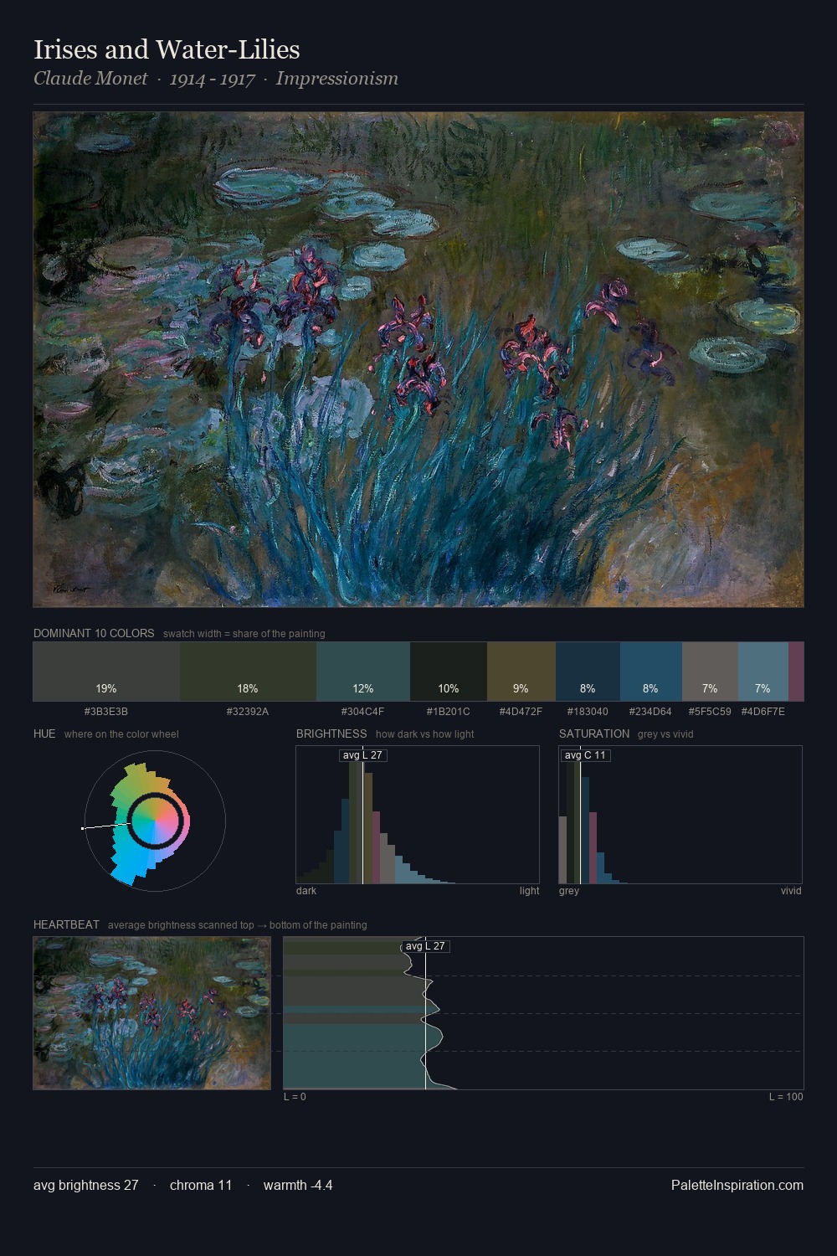
Task: Click the hue color wheel chart
Action: pos(155,821)
